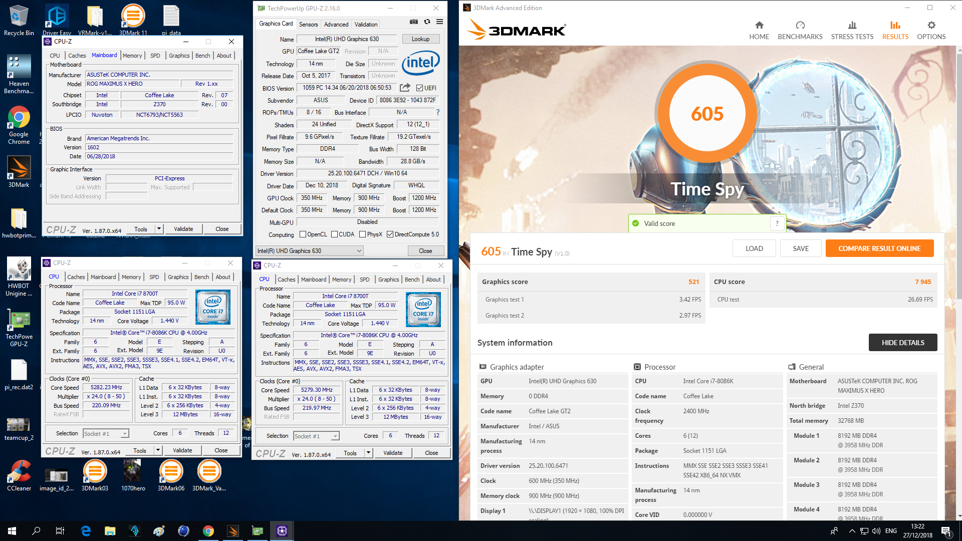The width and height of the screenshot is (962, 541).
Task: Open Google Chrome desktop icon
Action: click(19, 125)
